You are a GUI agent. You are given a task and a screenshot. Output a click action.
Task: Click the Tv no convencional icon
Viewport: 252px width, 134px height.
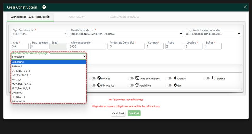click(137, 78)
